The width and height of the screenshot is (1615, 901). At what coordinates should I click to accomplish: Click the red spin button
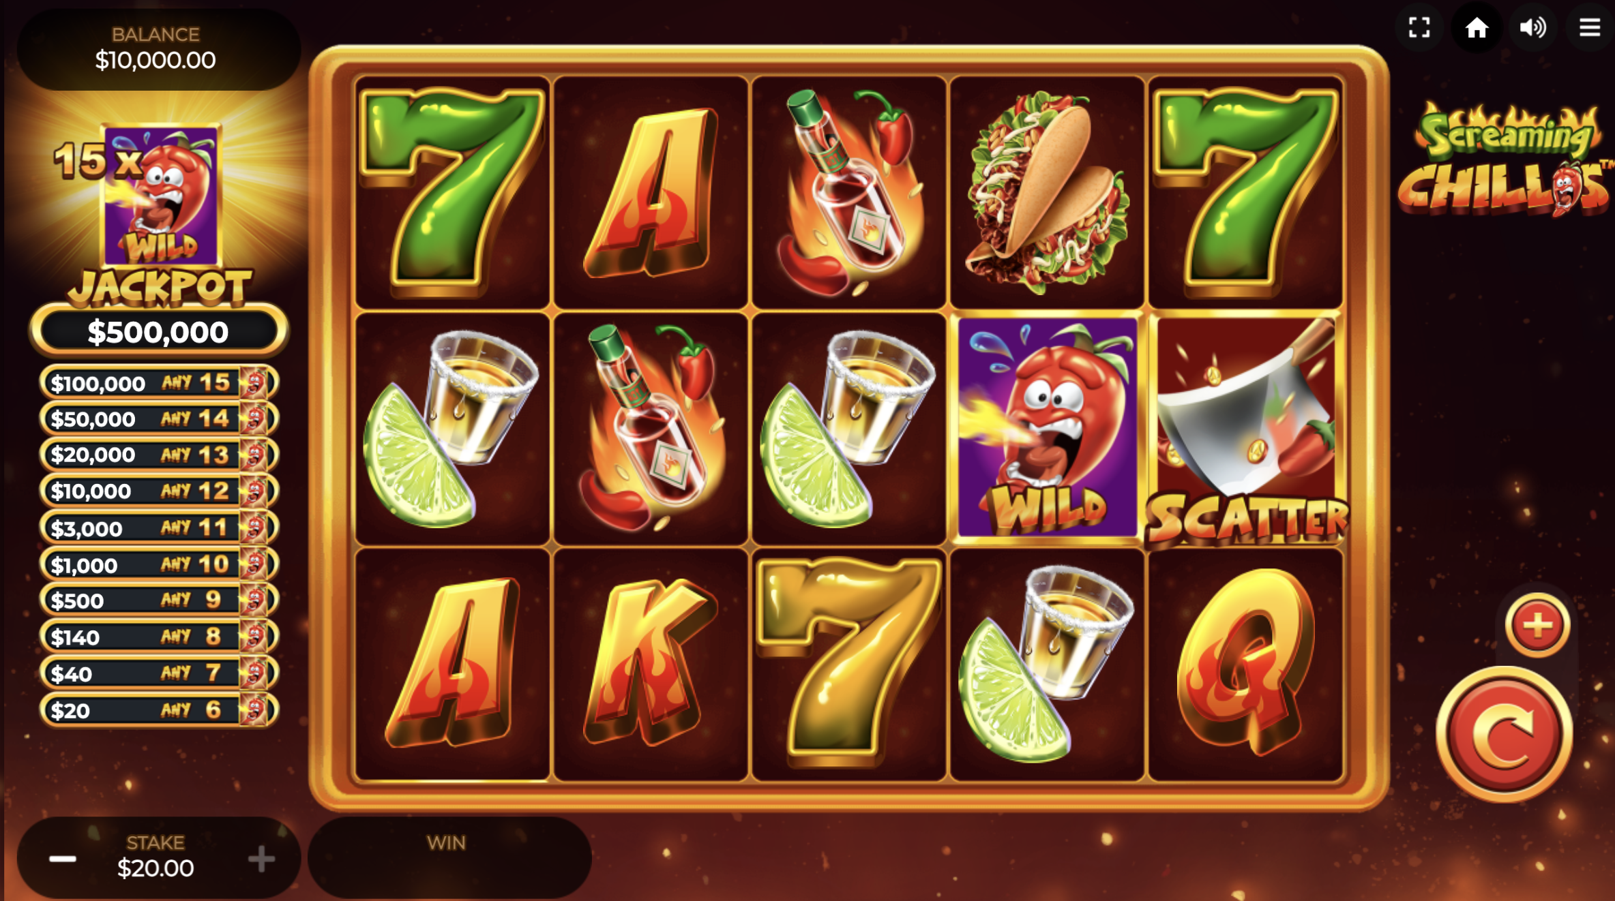click(x=1505, y=735)
